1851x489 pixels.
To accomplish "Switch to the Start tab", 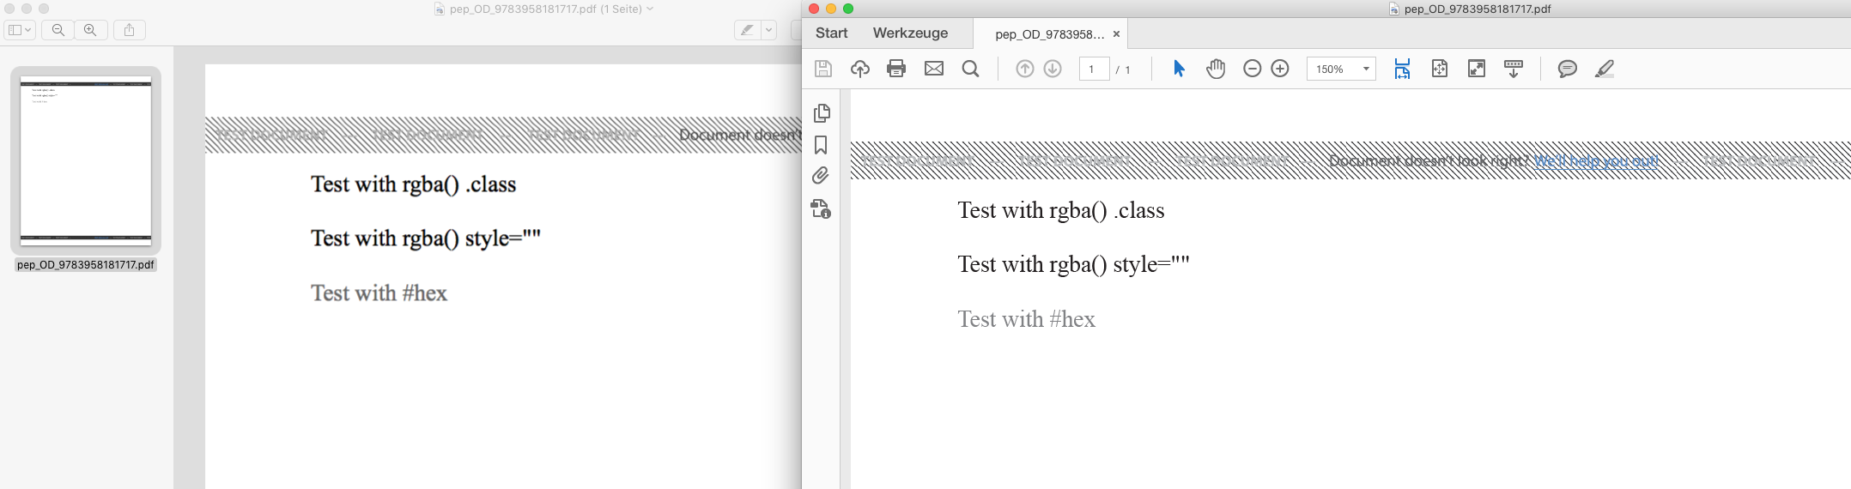I will (x=831, y=33).
